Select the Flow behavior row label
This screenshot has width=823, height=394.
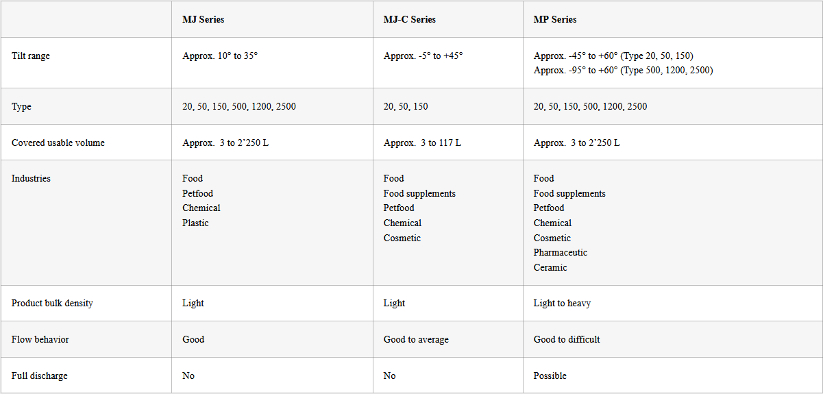(x=40, y=339)
